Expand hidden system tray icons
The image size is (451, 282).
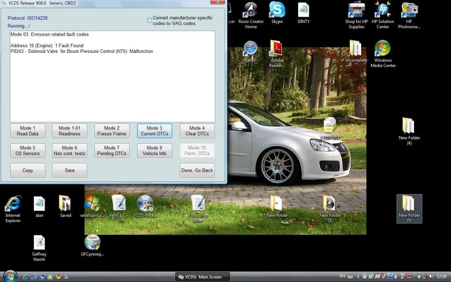click(x=358, y=277)
